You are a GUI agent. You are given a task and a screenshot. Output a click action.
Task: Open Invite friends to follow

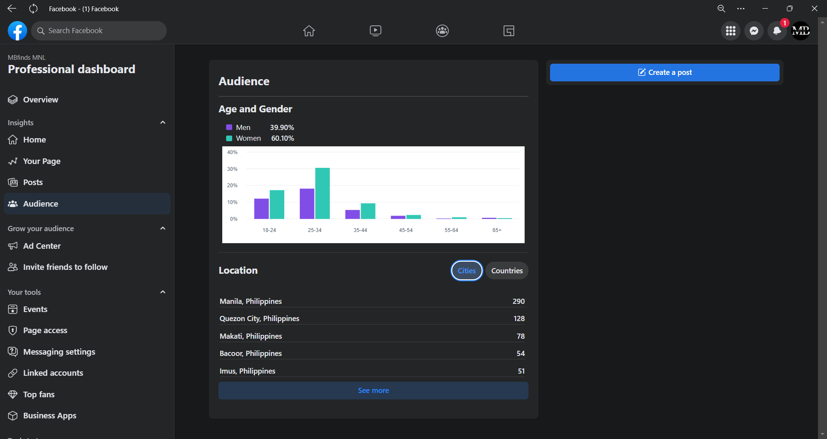[x=87, y=267]
